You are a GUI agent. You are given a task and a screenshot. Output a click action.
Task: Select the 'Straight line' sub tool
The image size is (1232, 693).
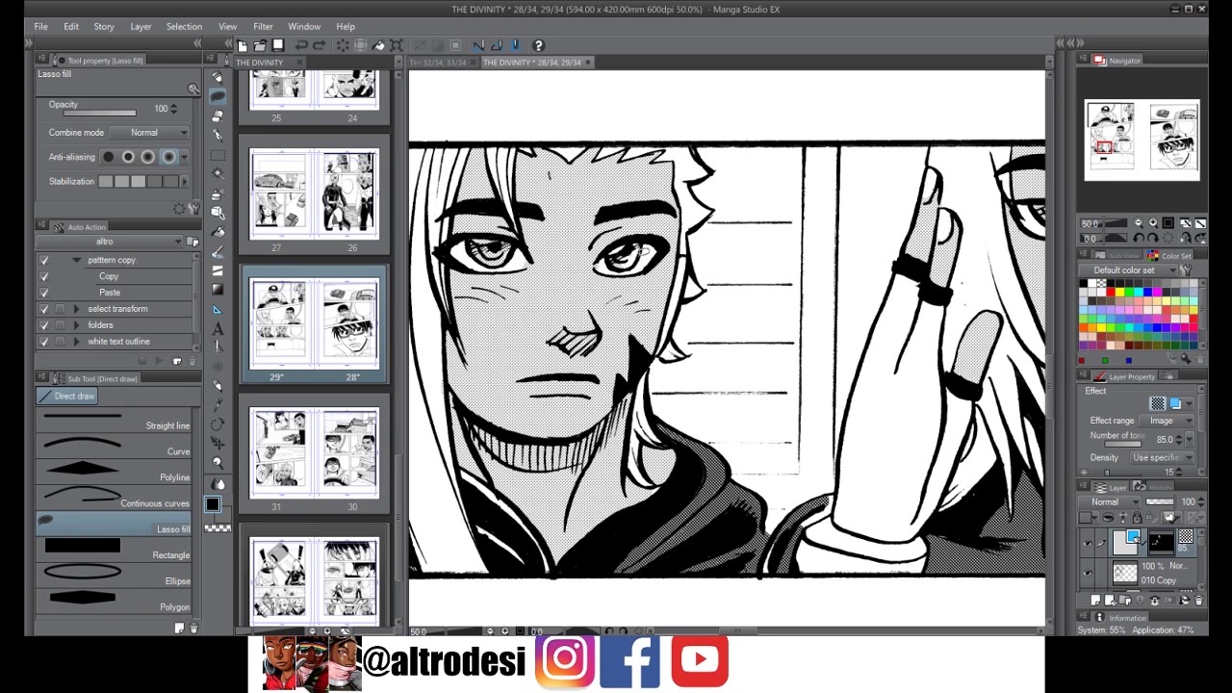point(114,420)
